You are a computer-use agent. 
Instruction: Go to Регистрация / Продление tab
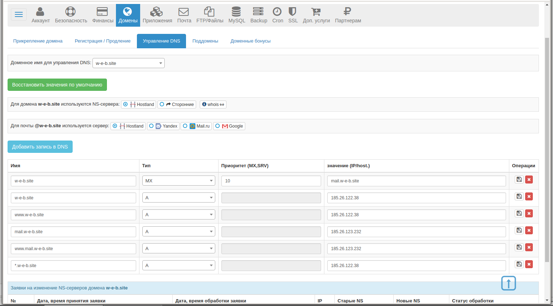click(103, 41)
